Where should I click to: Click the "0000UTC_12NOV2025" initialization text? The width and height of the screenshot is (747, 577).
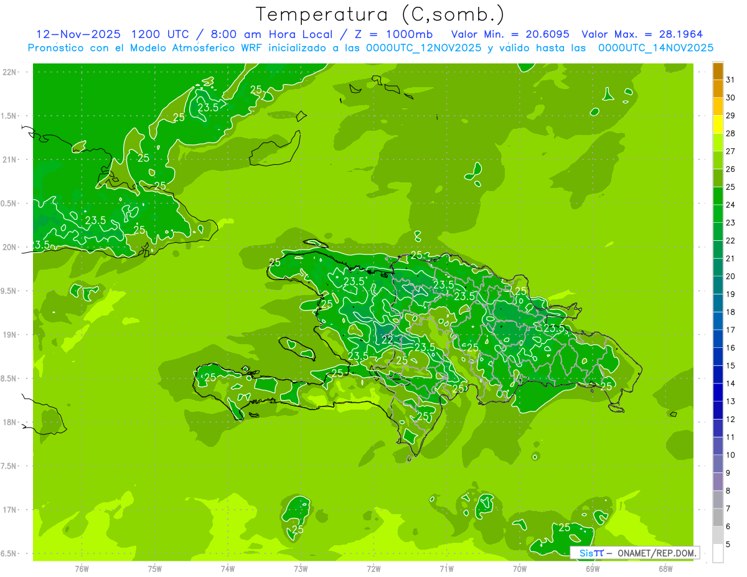pyautogui.click(x=423, y=48)
